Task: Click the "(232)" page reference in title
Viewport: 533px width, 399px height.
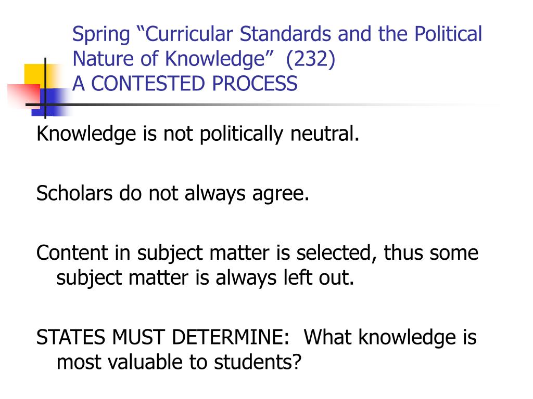Action: [310, 59]
